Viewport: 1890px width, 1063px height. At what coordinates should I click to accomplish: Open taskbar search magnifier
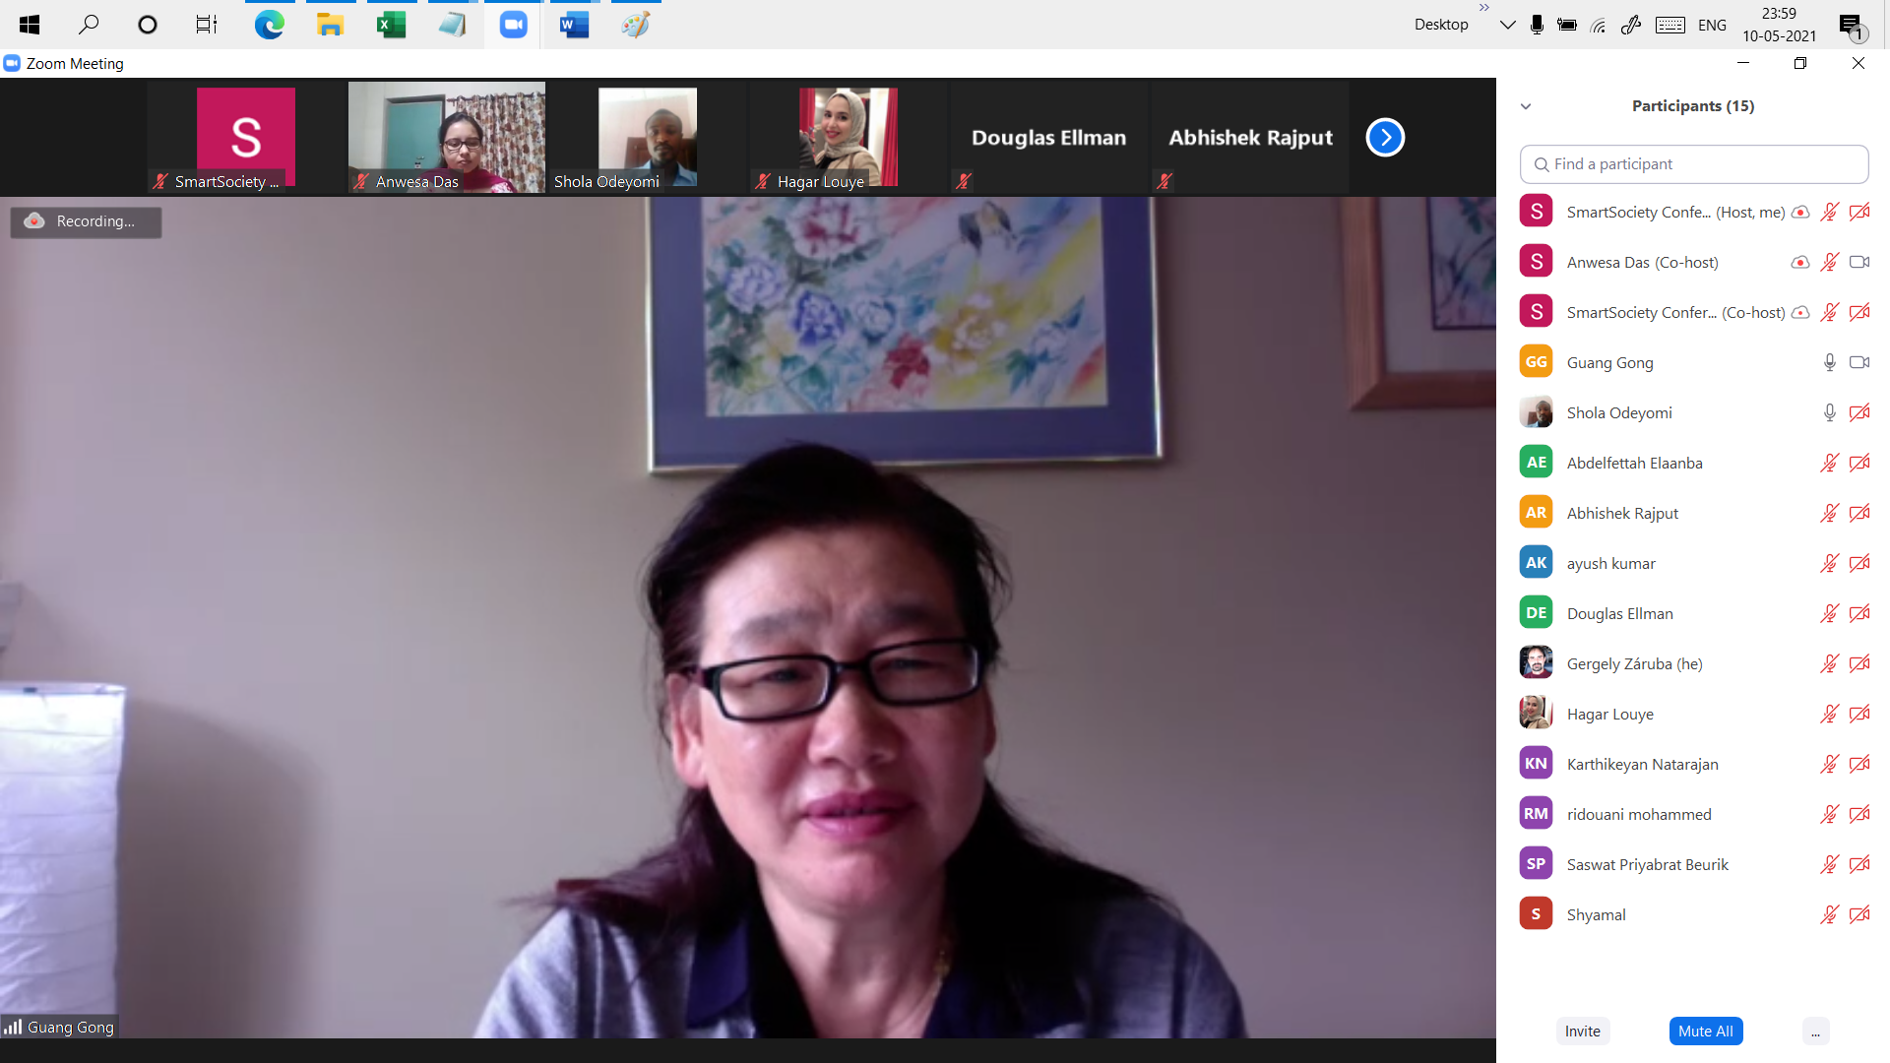coord(89,25)
